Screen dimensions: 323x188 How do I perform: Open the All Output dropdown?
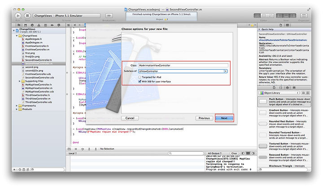[215, 153]
